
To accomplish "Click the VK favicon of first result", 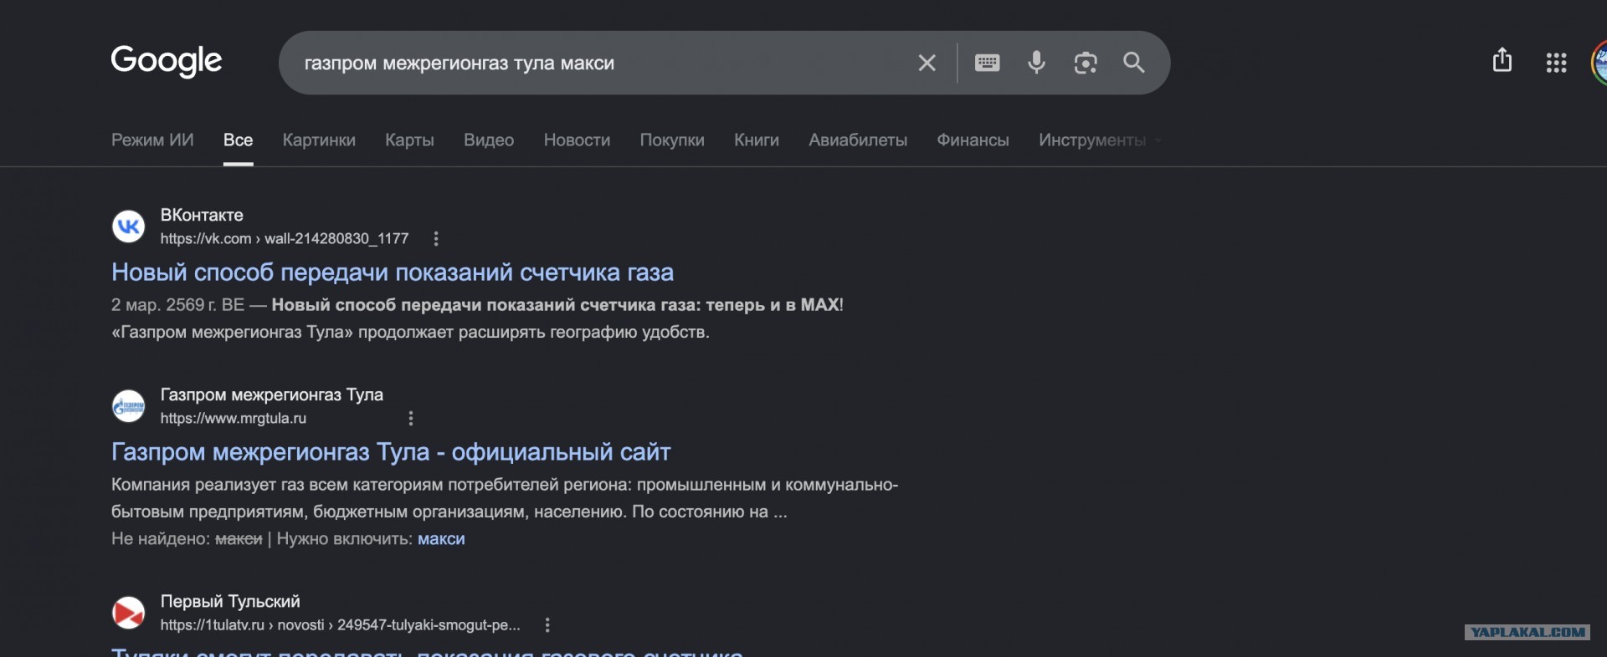I will 129,226.
